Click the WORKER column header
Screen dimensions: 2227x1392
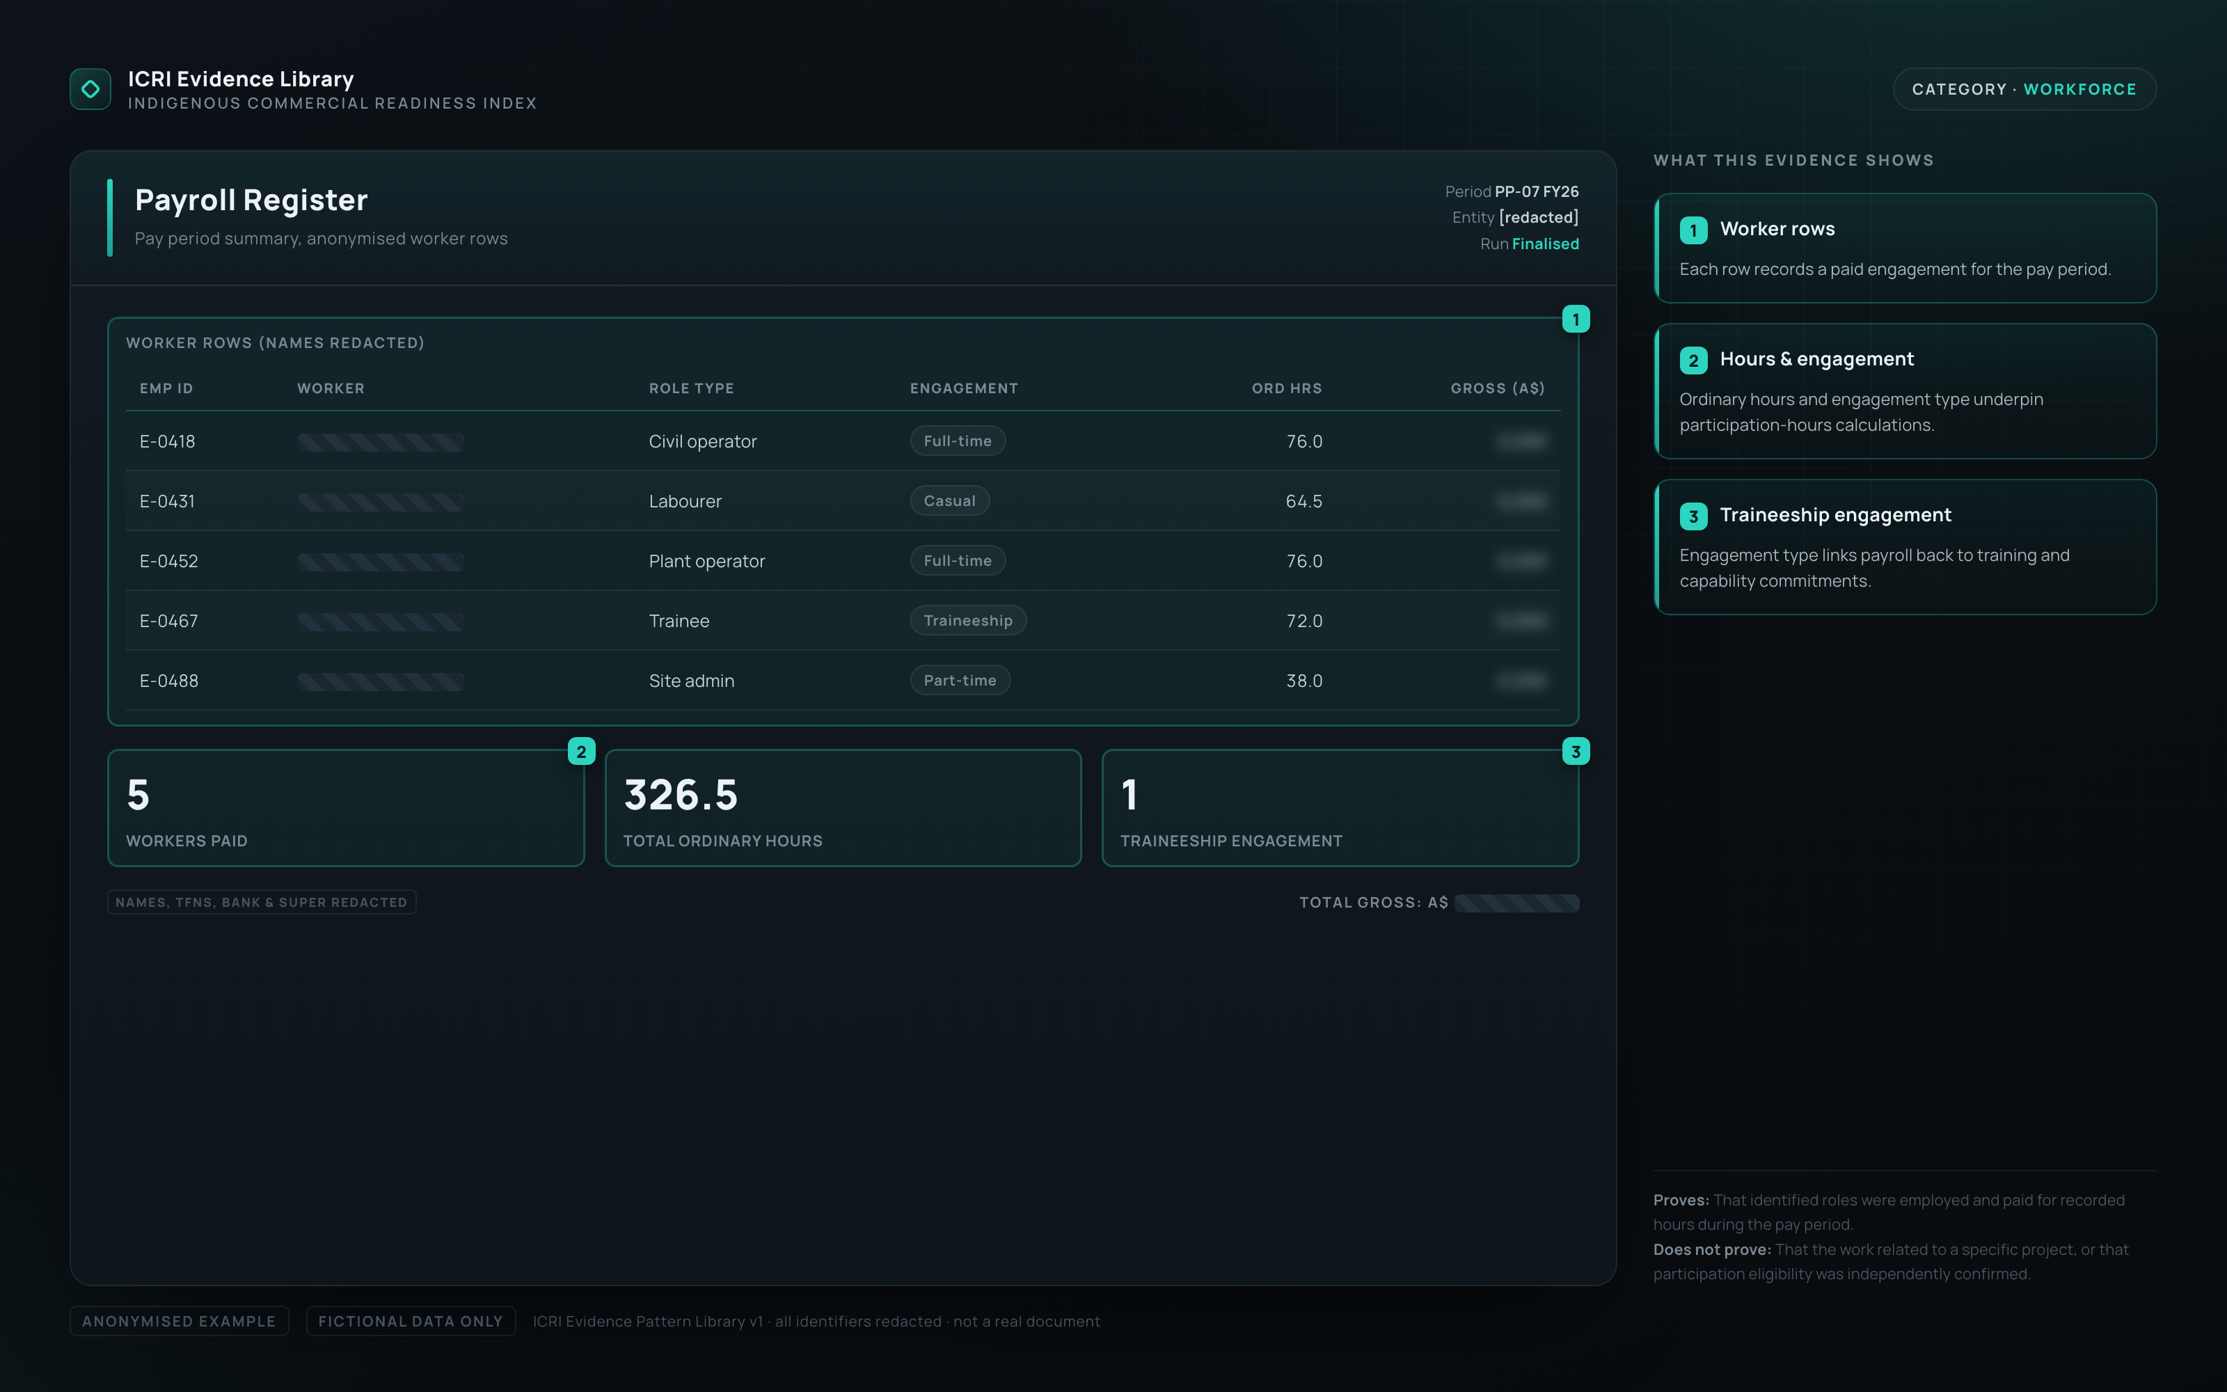click(331, 388)
